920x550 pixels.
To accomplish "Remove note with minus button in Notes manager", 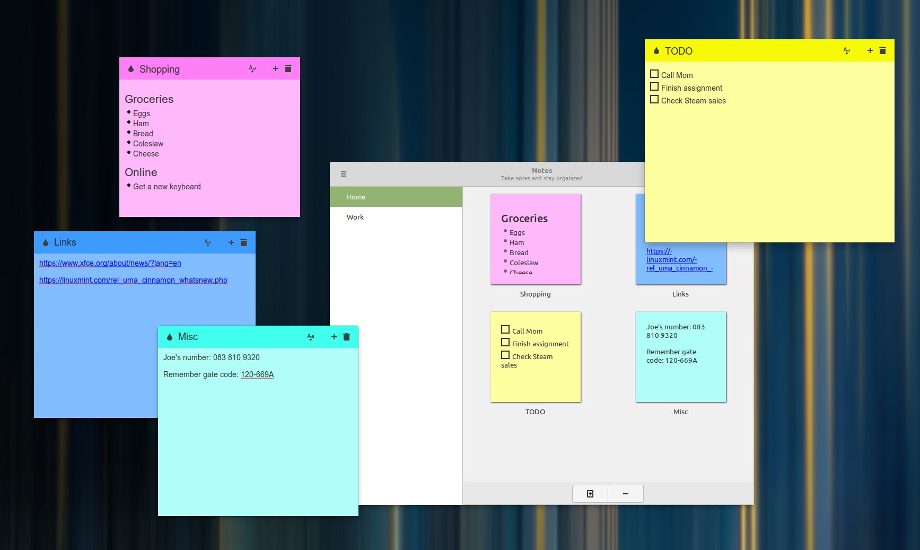I will (x=626, y=494).
